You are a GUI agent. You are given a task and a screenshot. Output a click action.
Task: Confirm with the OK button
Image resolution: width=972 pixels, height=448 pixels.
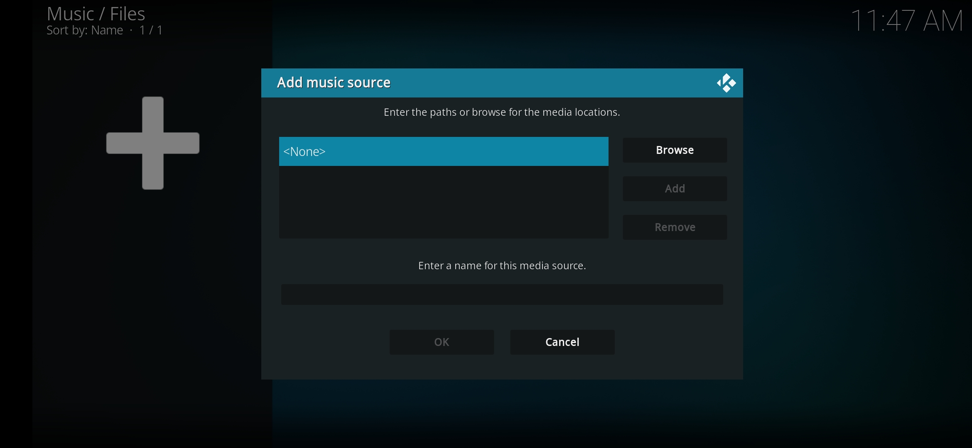point(442,342)
